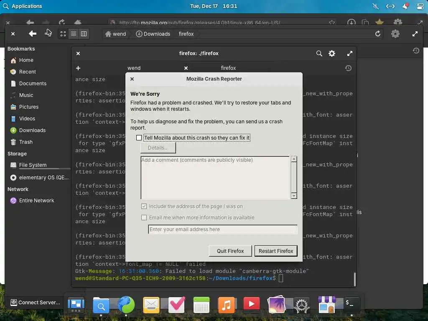
Task: Open terminal settings gear menu
Action: (331, 53)
